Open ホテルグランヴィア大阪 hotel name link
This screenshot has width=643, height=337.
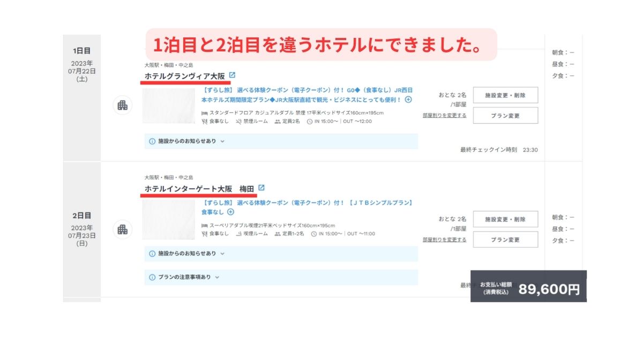pyautogui.click(x=184, y=76)
